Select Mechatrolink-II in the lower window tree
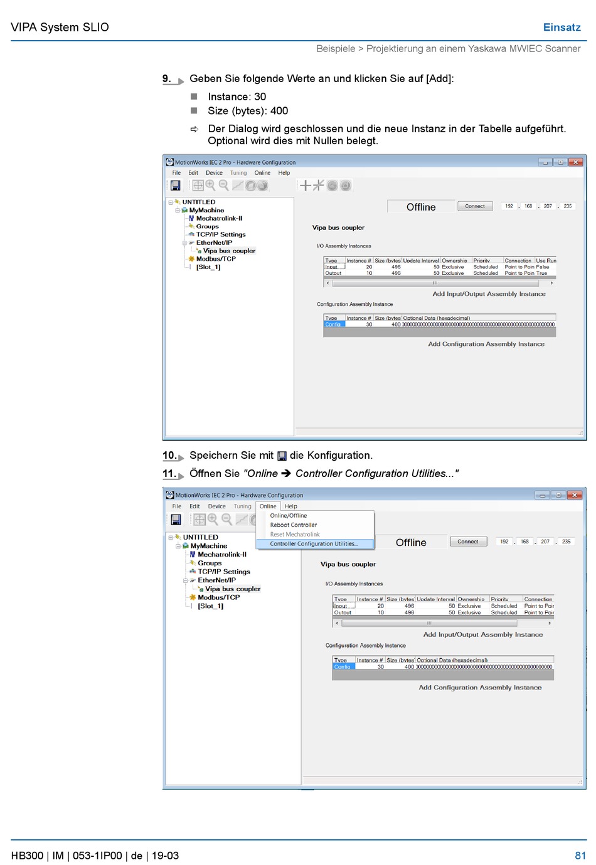This screenshot has width=596, height=865. click(222, 555)
